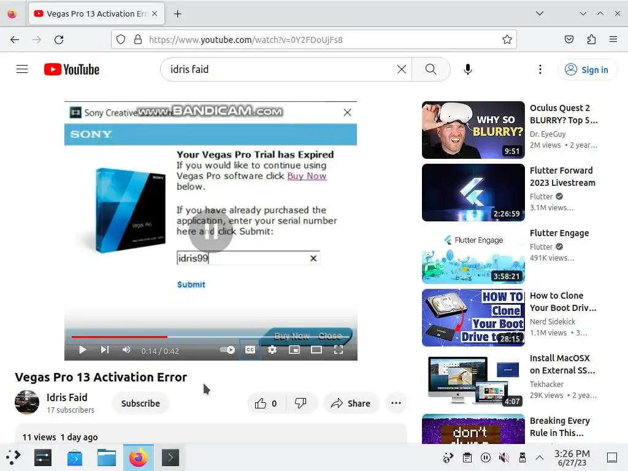Switch to Firefox in taskbar
The image size is (628, 471).
click(x=139, y=458)
